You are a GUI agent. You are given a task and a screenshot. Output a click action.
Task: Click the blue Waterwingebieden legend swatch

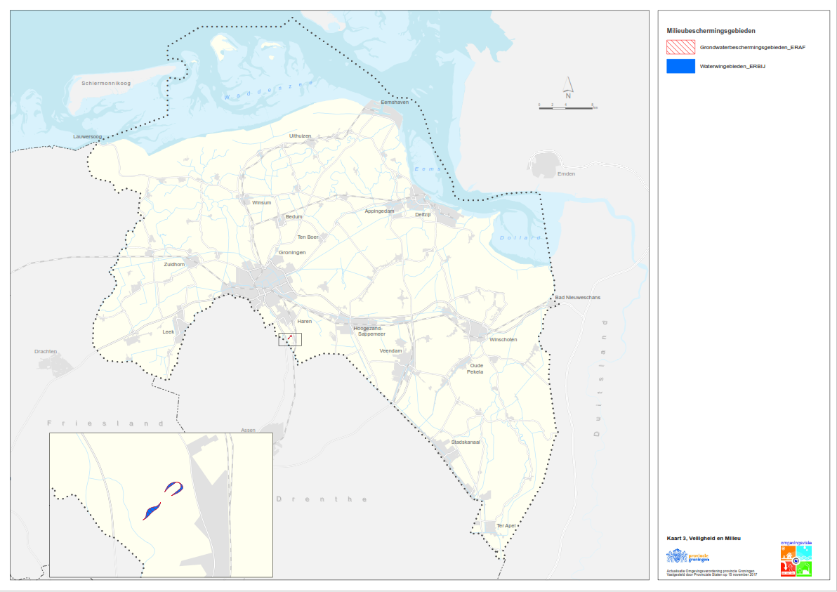coord(680,67)
